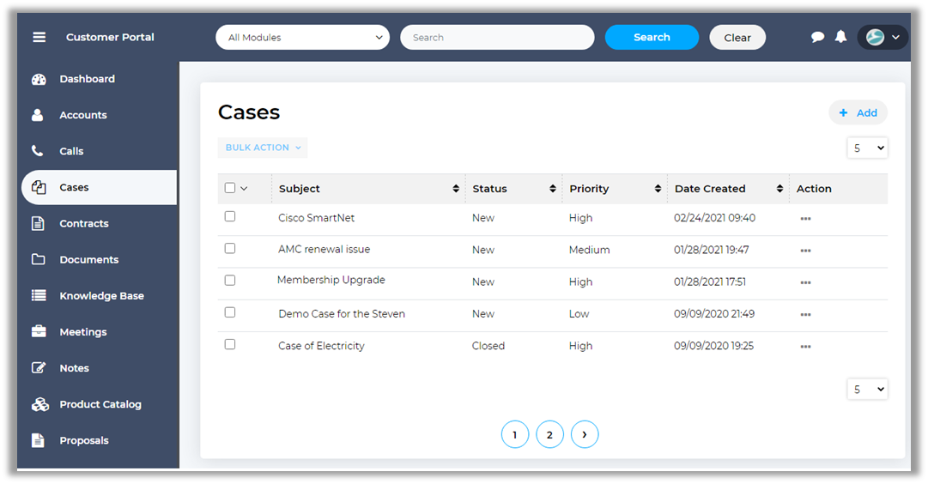Click the Dashboard gauge icon in sidebar

pyautogui.click(x=39, y=79)
